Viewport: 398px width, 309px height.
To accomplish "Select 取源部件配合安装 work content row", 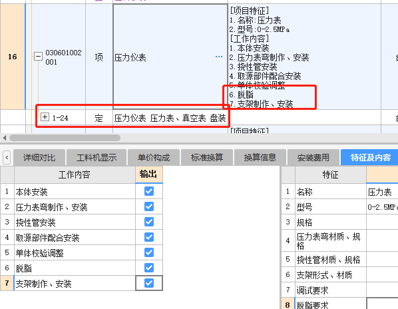I will tap(75, 237).
